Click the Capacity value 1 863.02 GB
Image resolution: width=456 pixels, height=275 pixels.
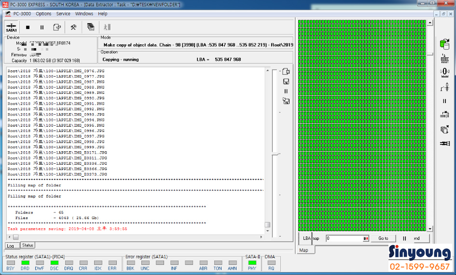pyautogui.click(x=55, y=60)
